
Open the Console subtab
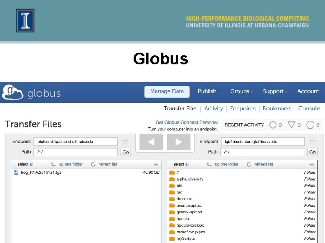pos(309,108)
